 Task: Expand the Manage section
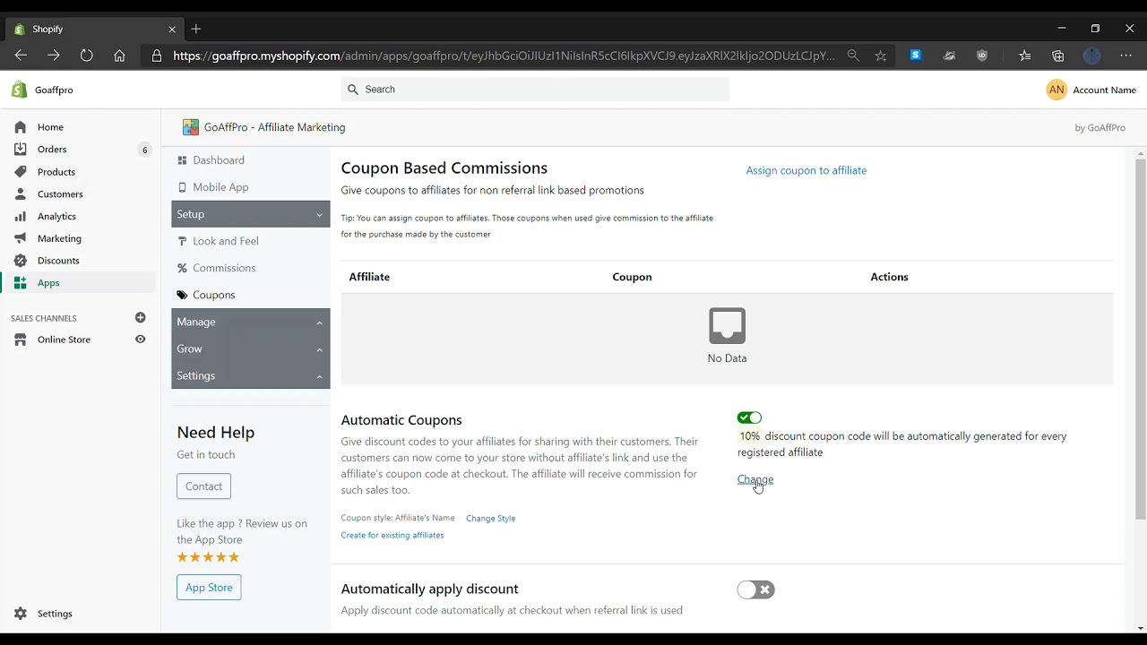(251, 322)
